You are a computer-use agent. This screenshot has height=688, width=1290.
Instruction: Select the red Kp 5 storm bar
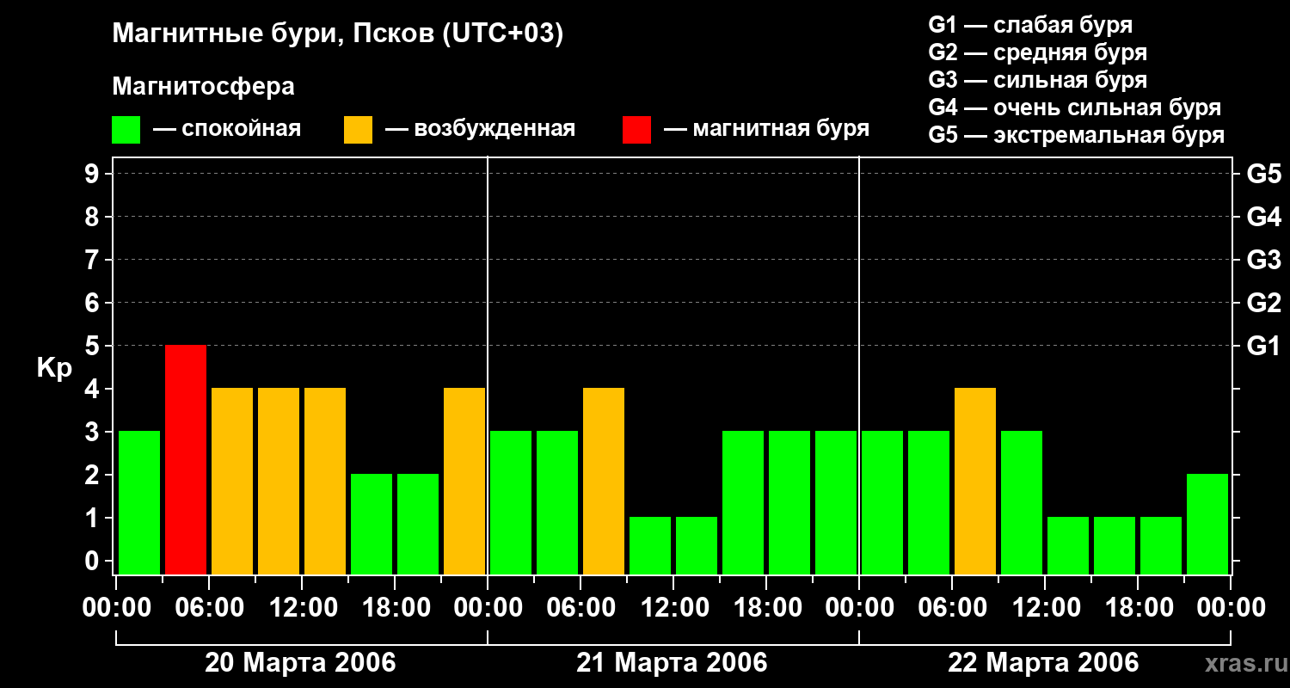coord(186,459)
